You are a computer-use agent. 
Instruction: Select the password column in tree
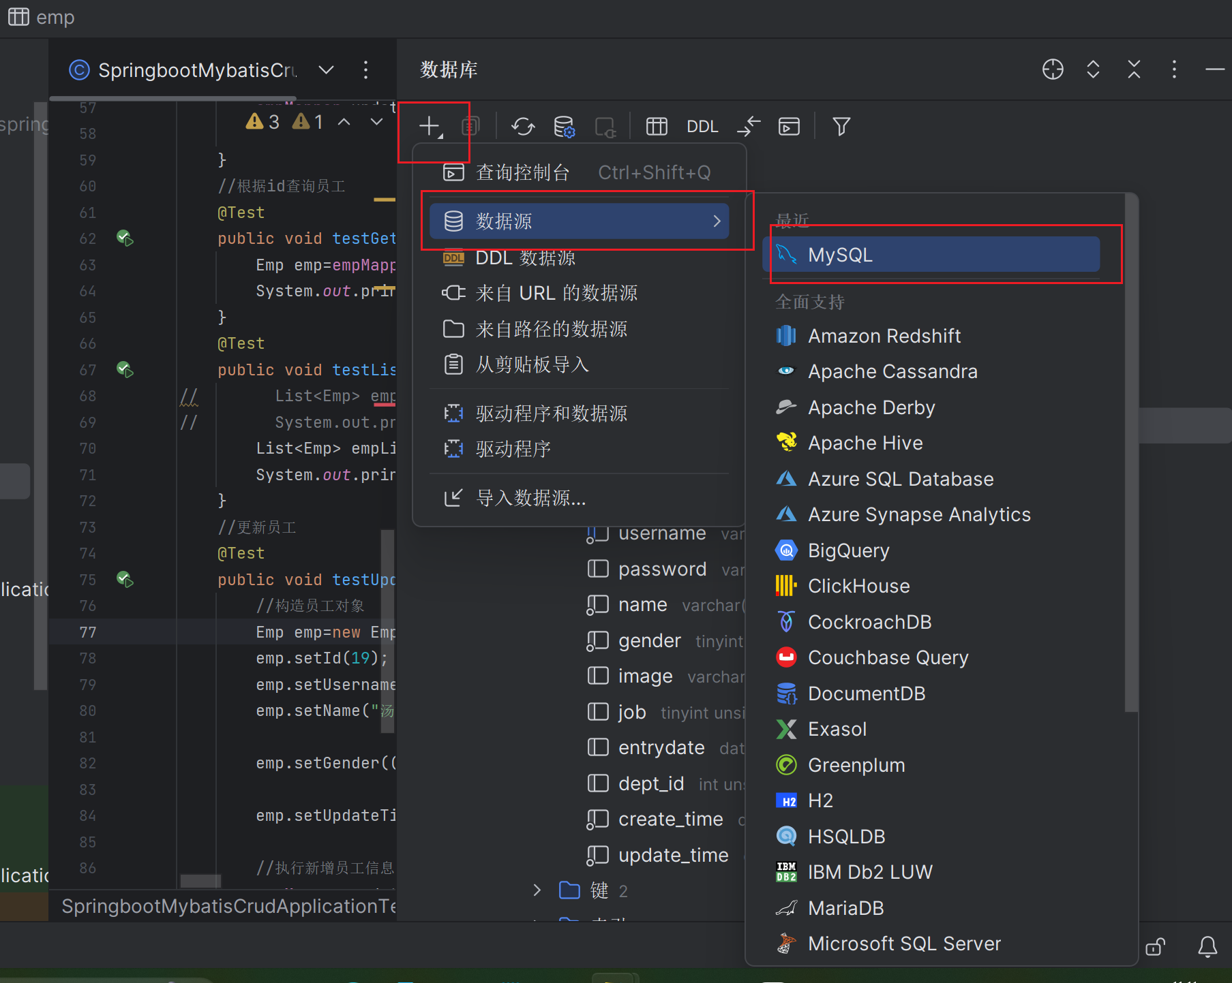coord(662,569)
